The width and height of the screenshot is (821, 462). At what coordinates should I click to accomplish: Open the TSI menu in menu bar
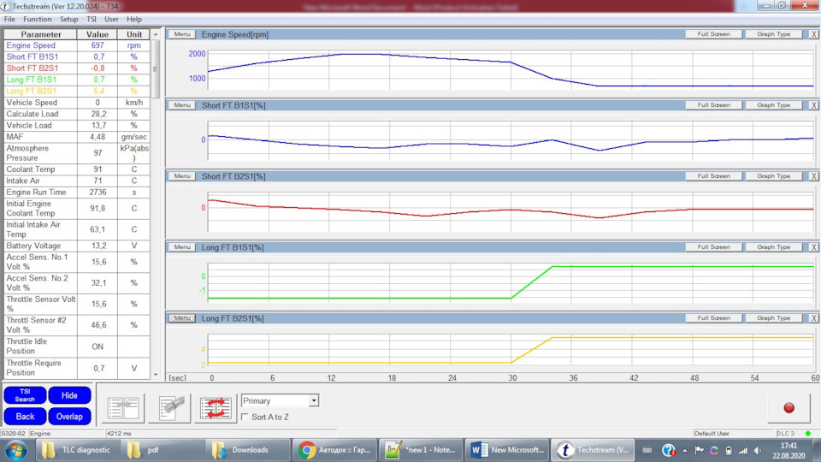click(x=91, y=19)
